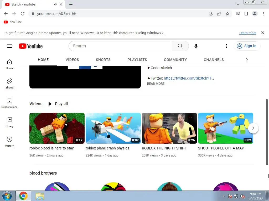The image size is (269, 201).
Task: Bookmark this page with the star
Action: [x=227, y=14]
